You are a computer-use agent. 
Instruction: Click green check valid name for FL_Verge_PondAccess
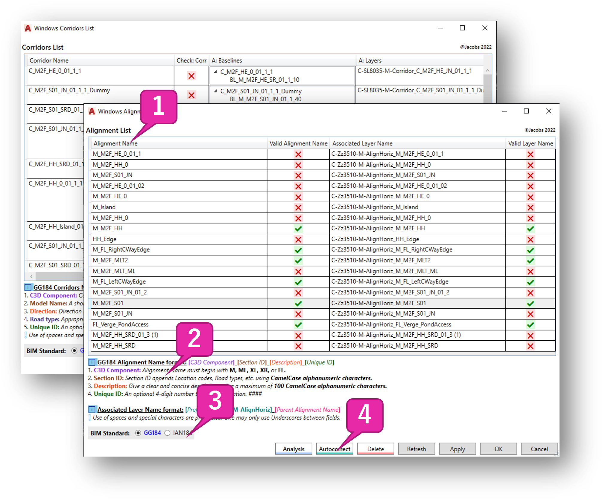298,324
